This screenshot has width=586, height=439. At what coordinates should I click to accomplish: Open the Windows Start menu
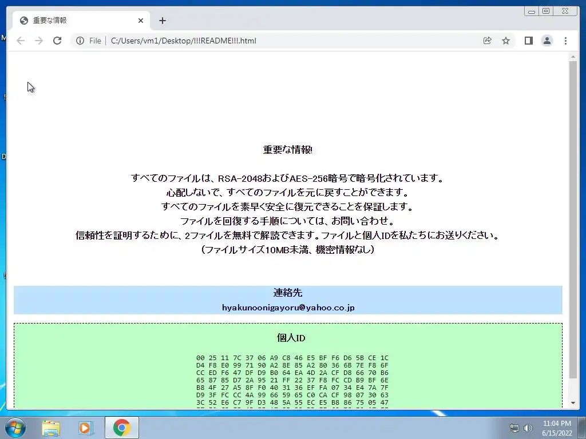pos(15,428)
